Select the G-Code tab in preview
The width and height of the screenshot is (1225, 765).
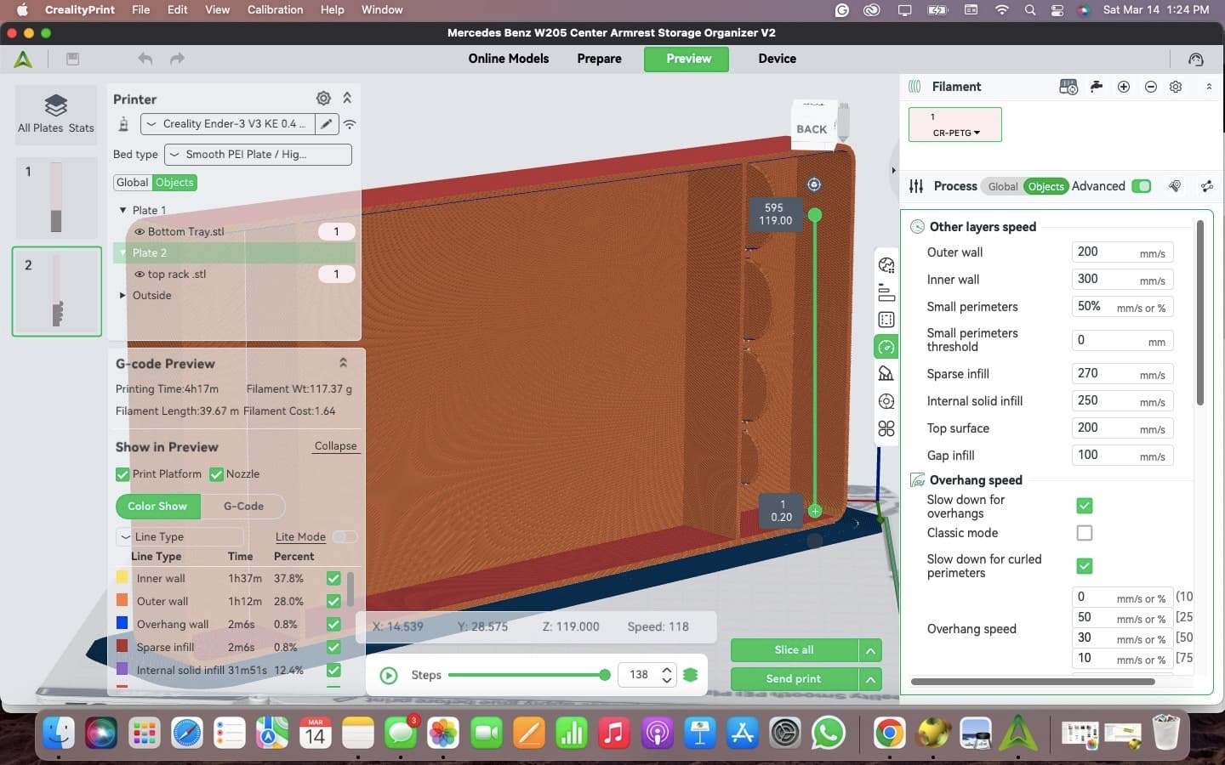[x=243, y=506]
